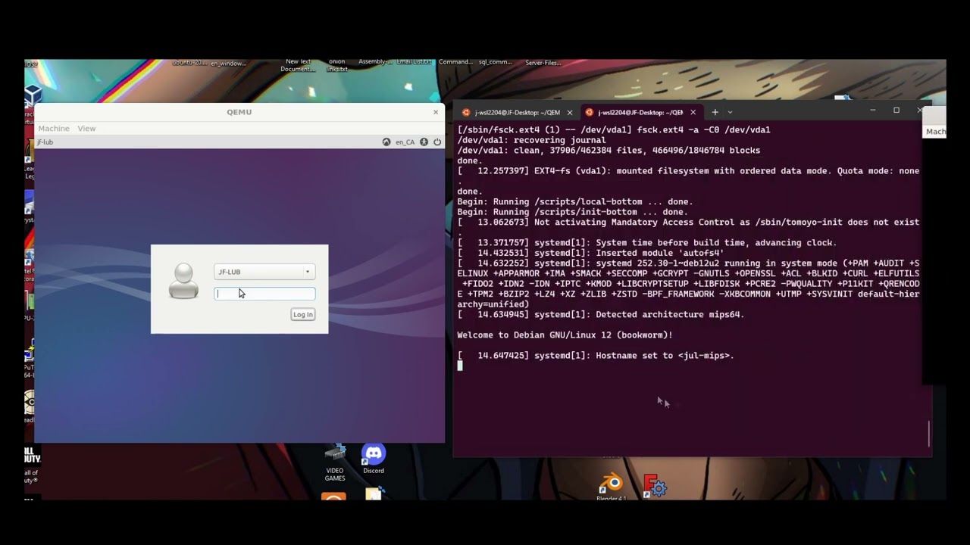The width and height of the screenshot is (970, 545).
Task: Select the onion links.txt desktop file
Action: pos(336,65)
